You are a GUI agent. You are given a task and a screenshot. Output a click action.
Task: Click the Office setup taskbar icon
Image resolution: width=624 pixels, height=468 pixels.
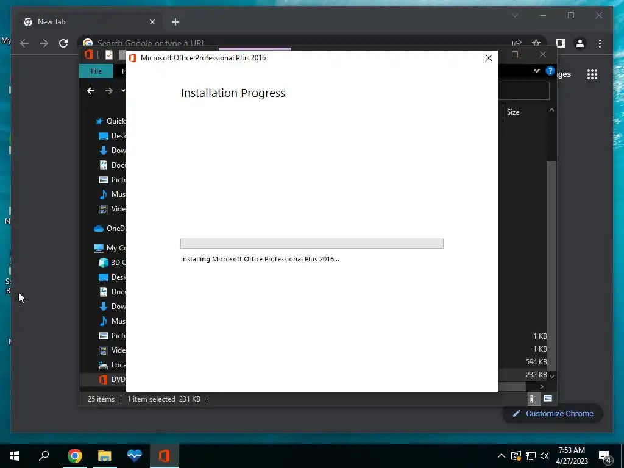165,456
